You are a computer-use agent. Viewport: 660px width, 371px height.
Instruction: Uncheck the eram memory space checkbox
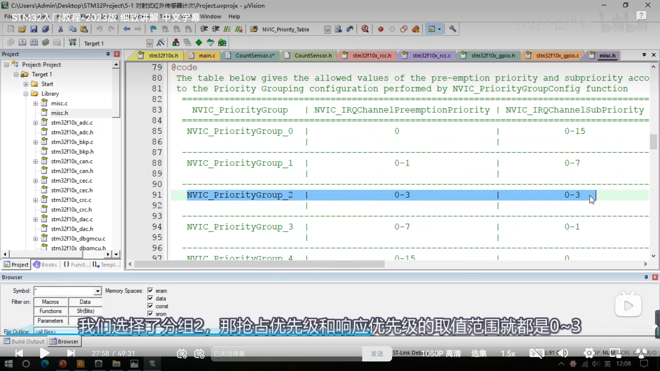click(150, 291)
